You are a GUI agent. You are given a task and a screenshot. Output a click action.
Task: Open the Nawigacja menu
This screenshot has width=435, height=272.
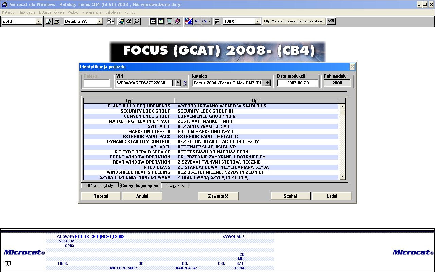tap(27, 12)
